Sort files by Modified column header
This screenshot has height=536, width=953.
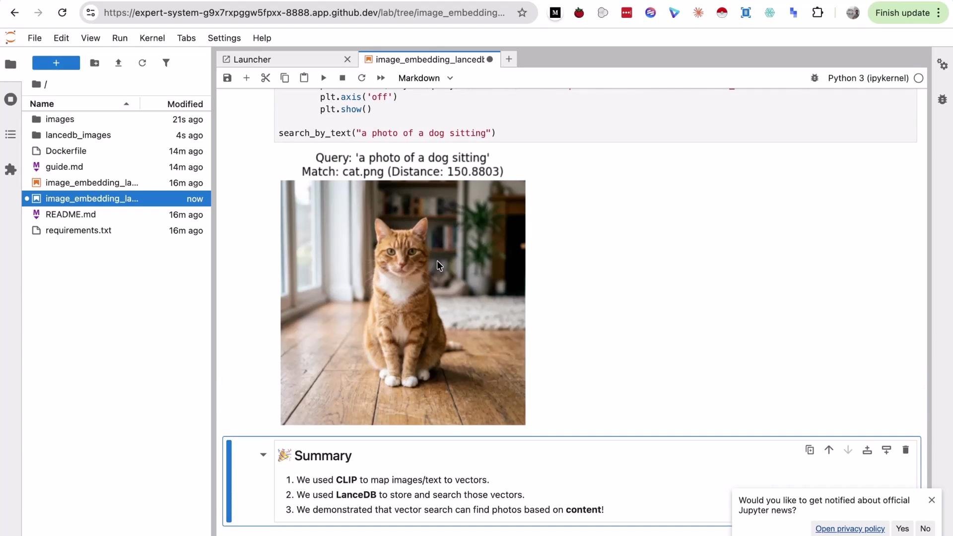[x=176, y=104]
